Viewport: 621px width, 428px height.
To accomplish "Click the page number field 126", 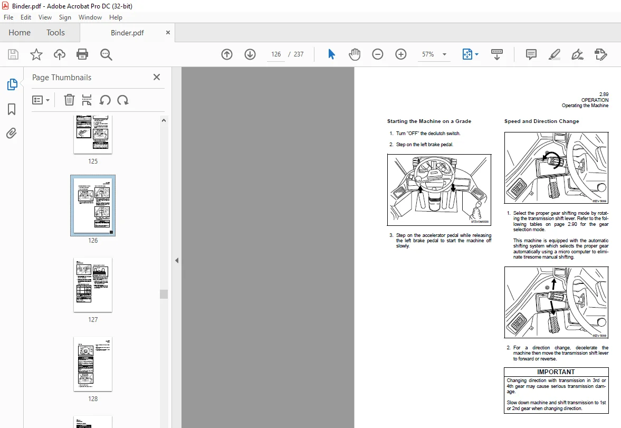I will click(276, 54).
